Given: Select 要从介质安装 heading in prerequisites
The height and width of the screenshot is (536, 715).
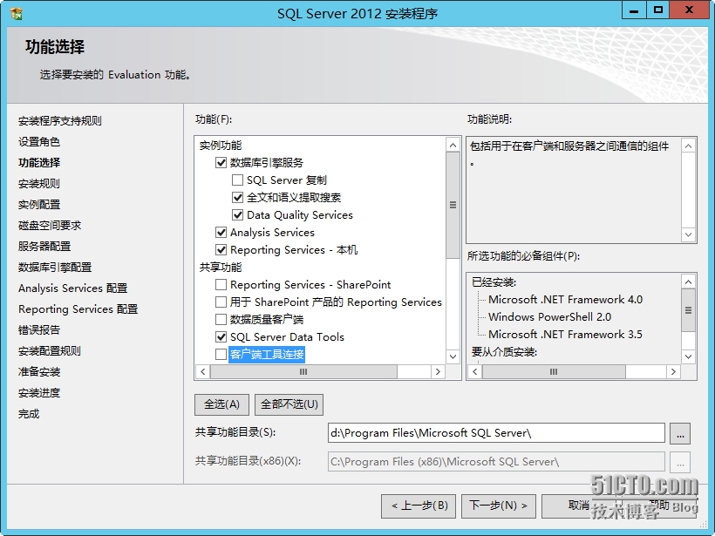Looking at the screenshot, I should click(504, 352).
